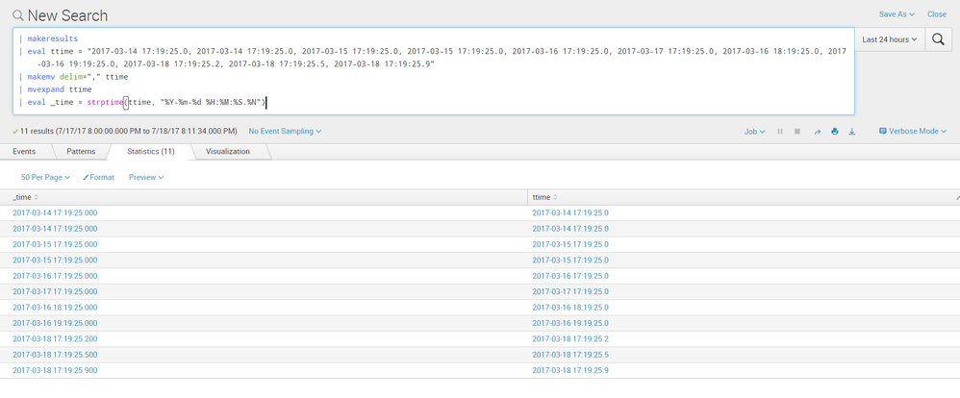Click _time value 2017-03-16 18:19:25.000

tap(55, 308)
